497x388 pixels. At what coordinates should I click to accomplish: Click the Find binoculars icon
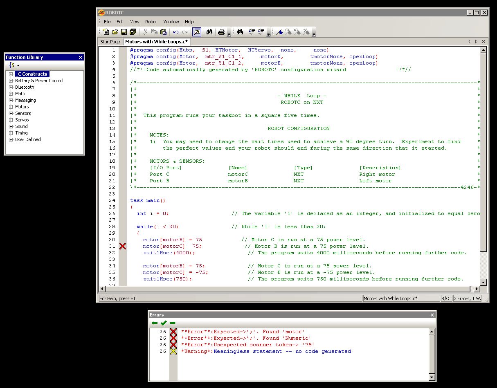point(209,31)
